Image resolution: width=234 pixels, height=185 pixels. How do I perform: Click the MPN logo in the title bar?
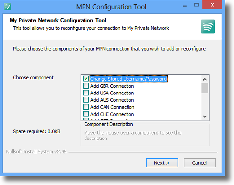pyautogui.click(x=7, y=7)
